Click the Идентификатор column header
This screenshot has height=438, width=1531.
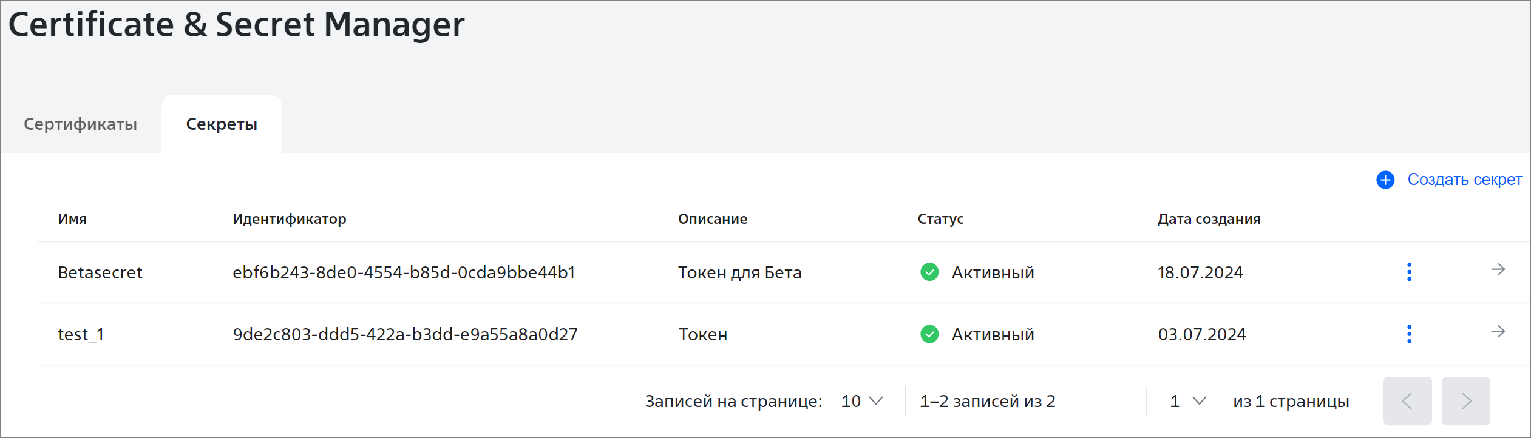(x=290, y=219)
